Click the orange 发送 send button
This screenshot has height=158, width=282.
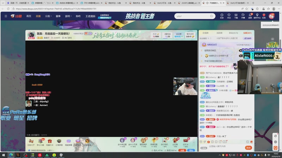tap(249, 147)
